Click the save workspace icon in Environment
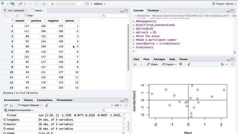Viewport: 238px width, 134px height. pos(11,105)
